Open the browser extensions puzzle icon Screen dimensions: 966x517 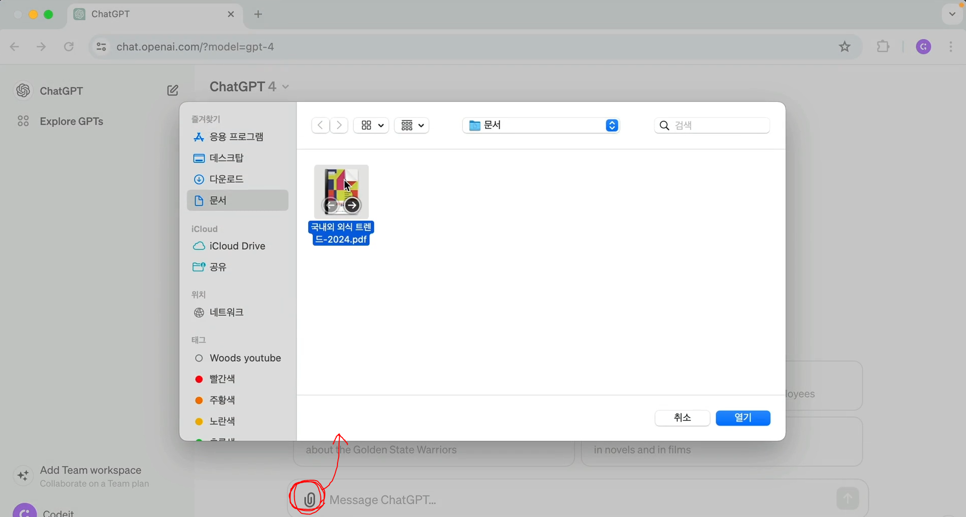point(883,46)
